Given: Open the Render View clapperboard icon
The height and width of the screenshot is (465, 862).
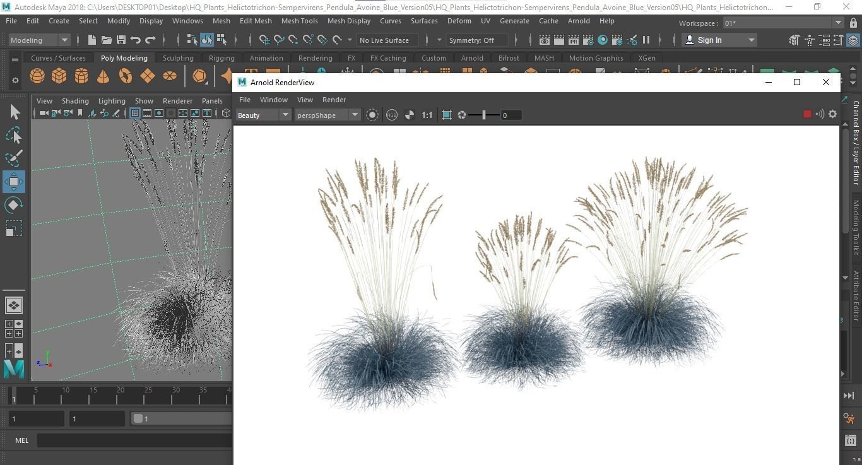Looking at the screenshot, I should [545, 40].
